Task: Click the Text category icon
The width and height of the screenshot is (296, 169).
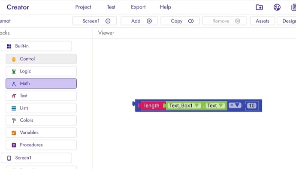Action: click(14, 96)
